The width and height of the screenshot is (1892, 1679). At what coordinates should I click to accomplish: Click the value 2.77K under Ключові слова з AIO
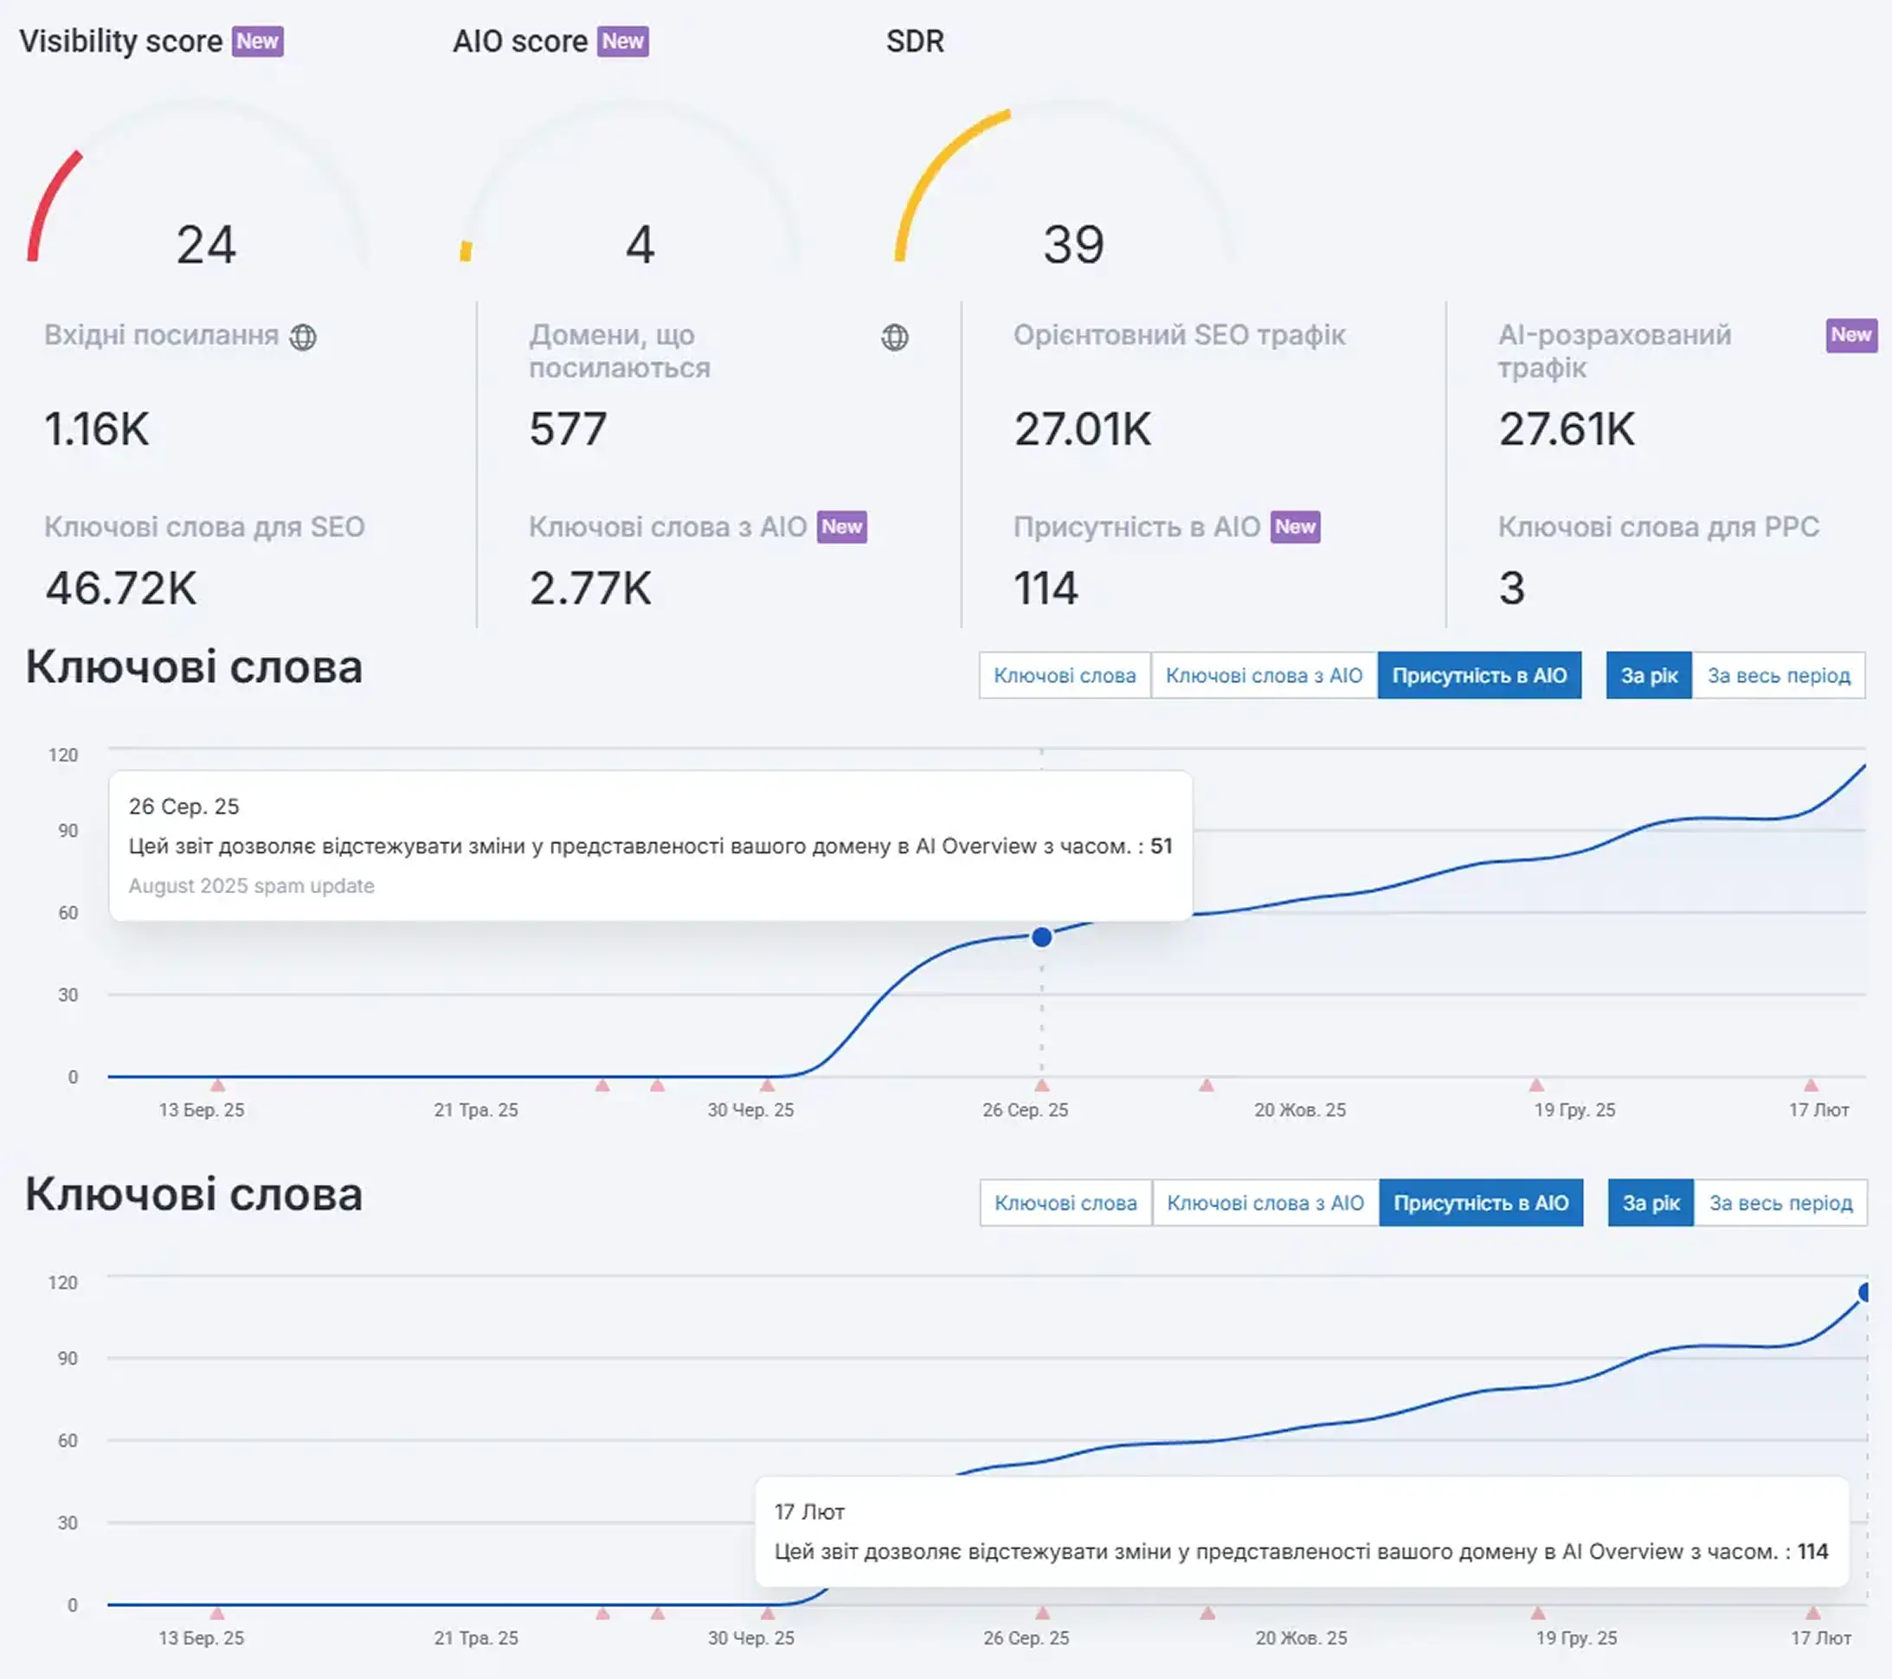click(590, 589)
